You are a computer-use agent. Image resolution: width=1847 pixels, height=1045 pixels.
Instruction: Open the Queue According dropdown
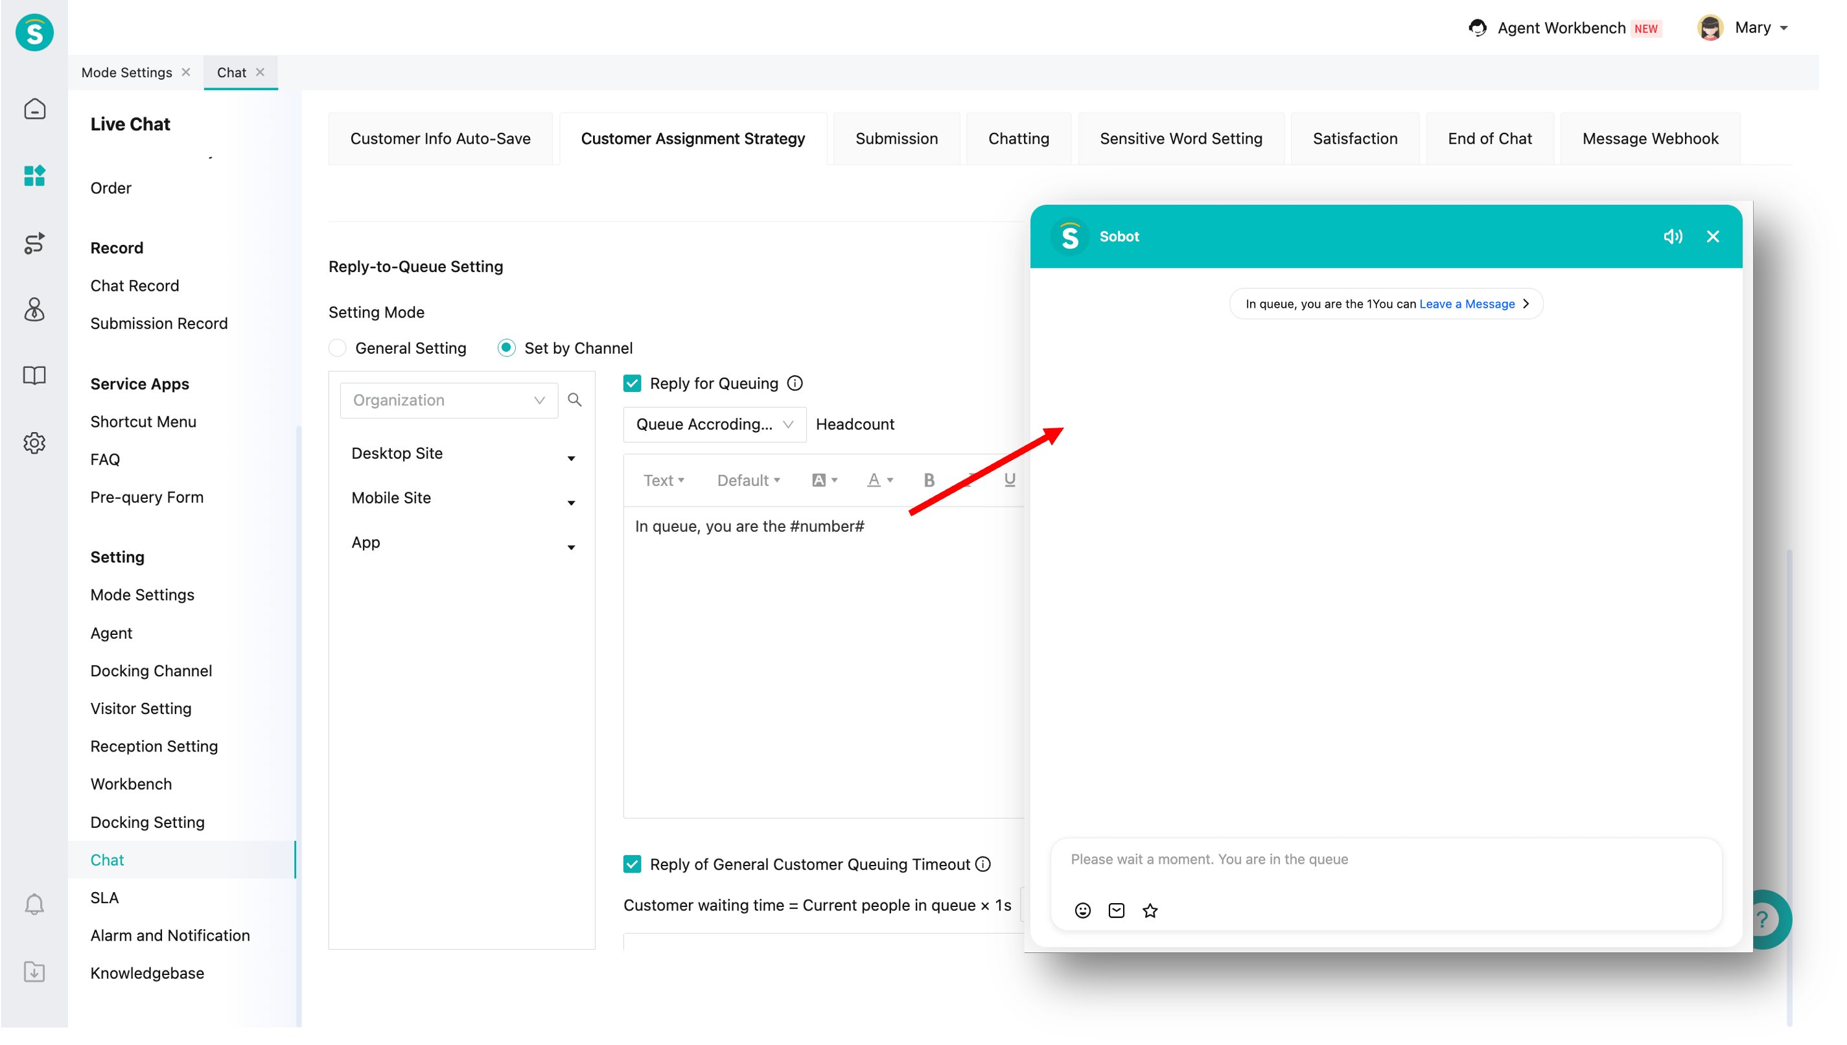(x=714, y=424)
